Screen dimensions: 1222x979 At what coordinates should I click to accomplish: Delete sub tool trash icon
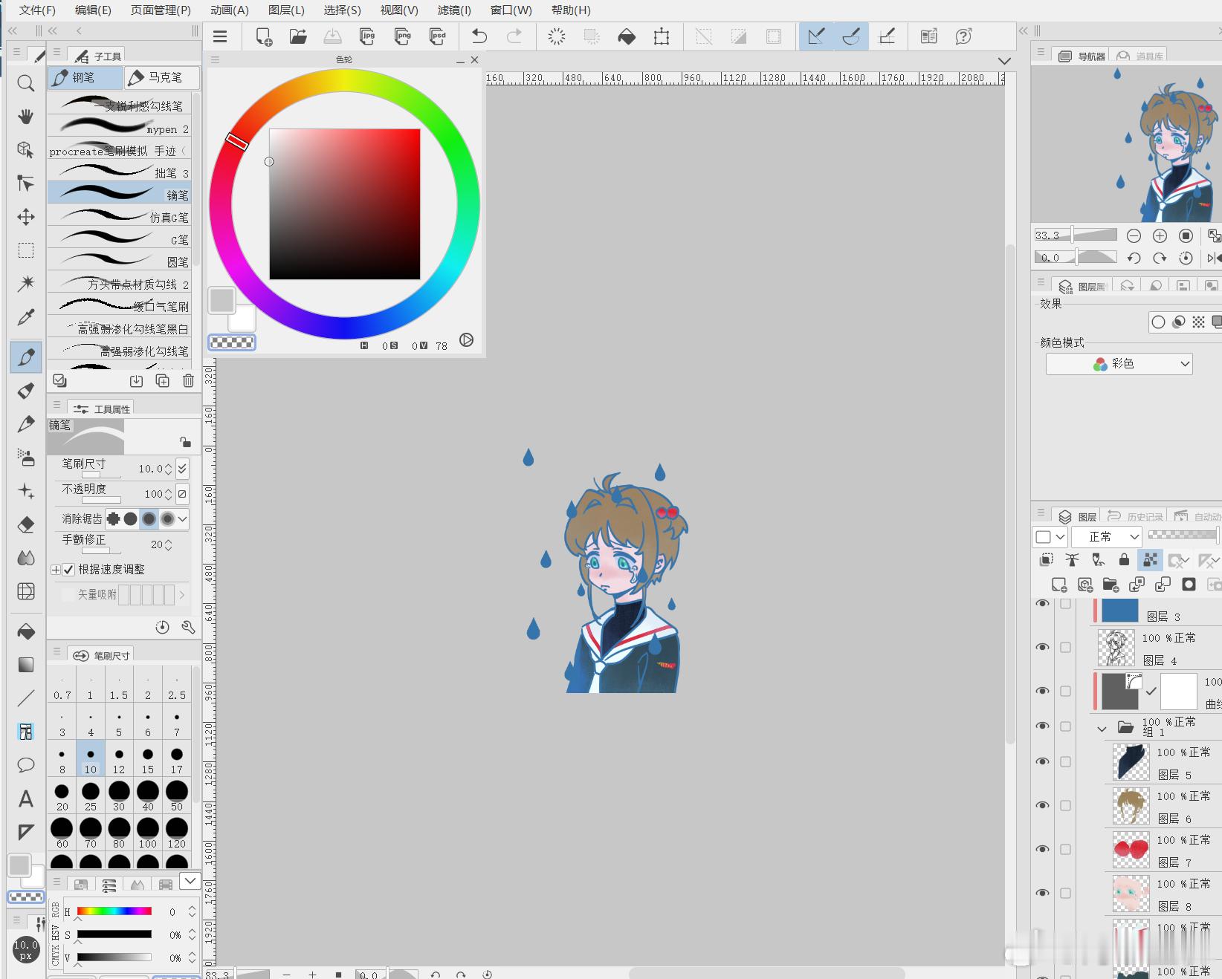[x=188, y=381]
